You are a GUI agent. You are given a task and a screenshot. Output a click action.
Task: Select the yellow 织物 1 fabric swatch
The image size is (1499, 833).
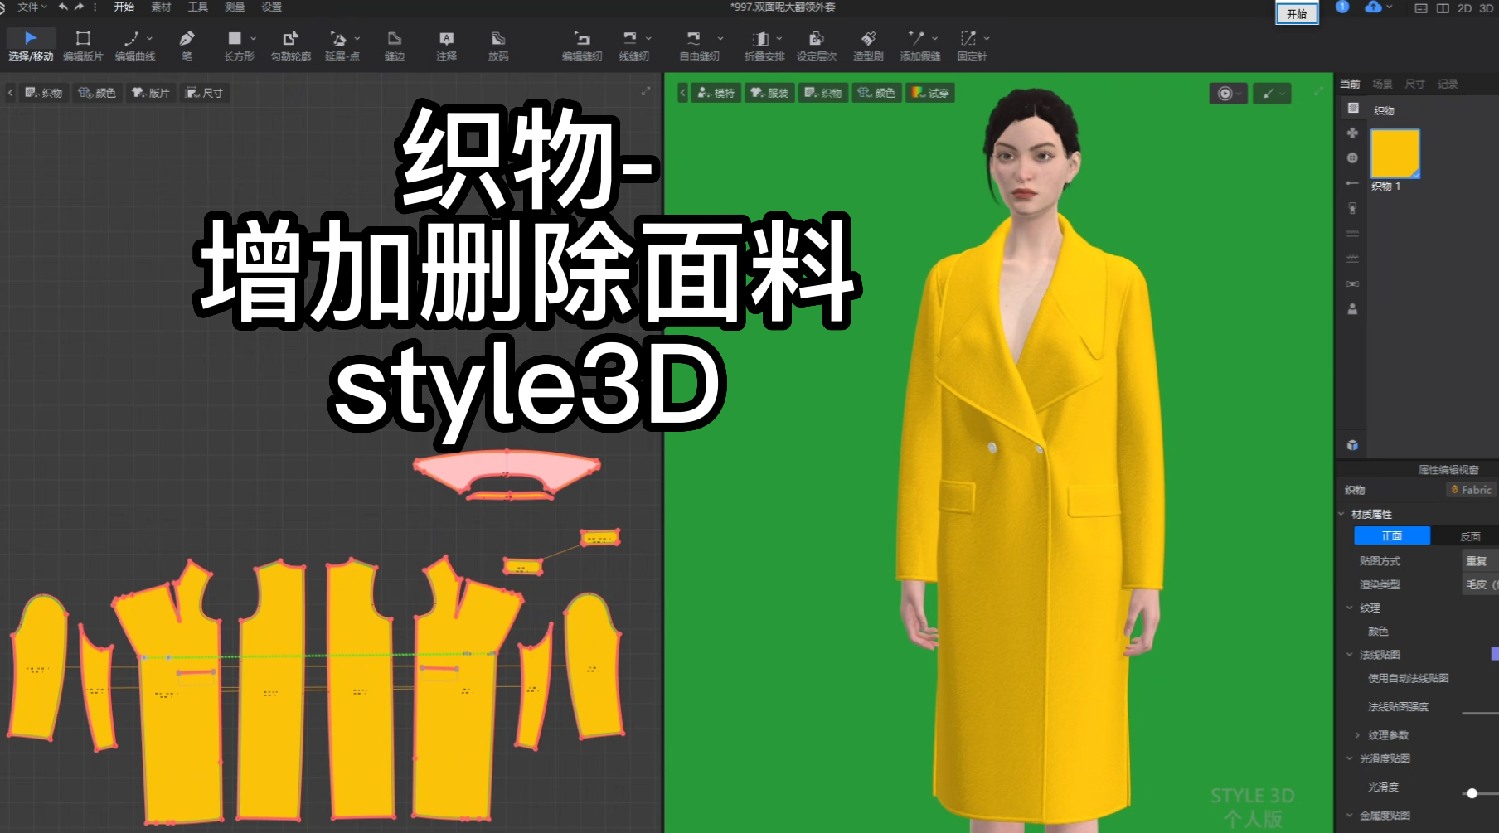tap(1395, 153)
